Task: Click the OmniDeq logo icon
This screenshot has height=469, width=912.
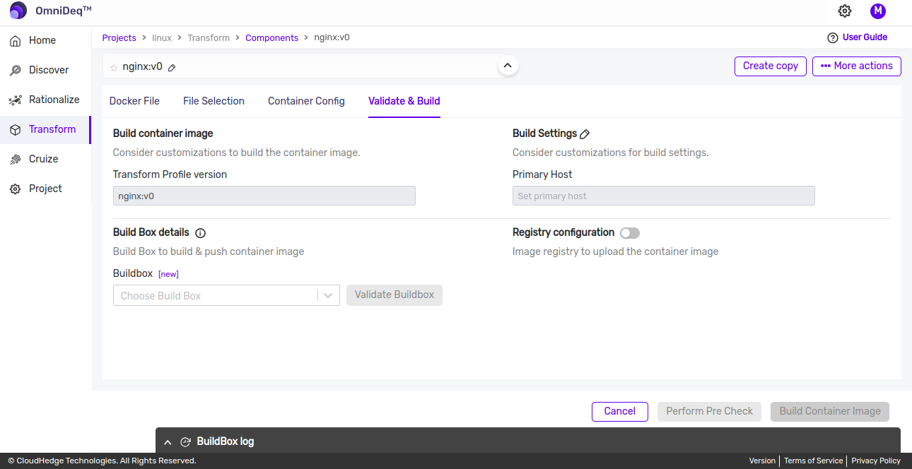Action: pyautogui.click(x=18, y=11)
